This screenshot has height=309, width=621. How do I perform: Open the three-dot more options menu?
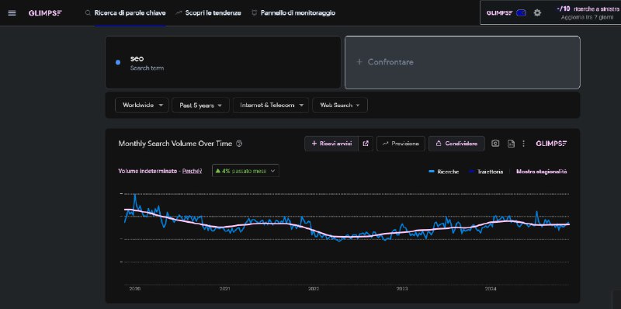(523, 144)
